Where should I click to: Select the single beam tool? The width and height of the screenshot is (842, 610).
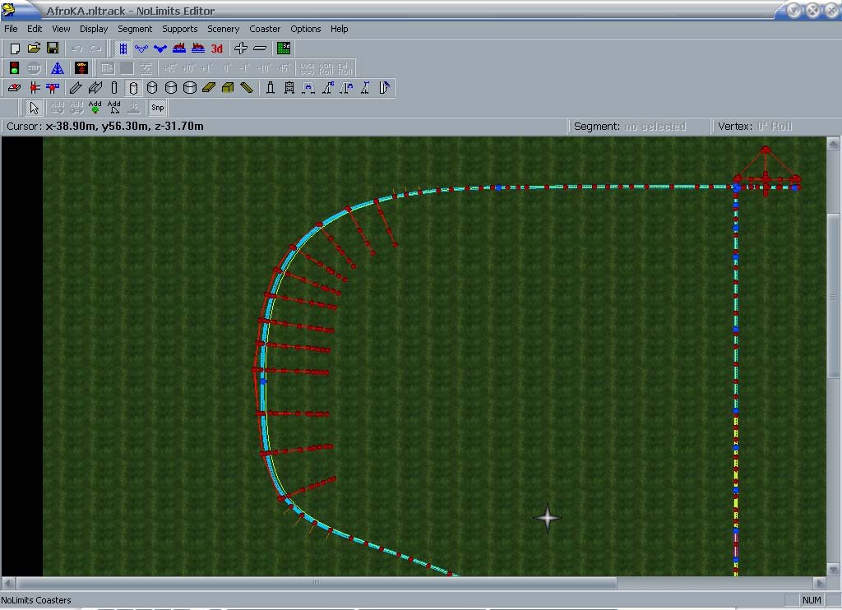76,87
